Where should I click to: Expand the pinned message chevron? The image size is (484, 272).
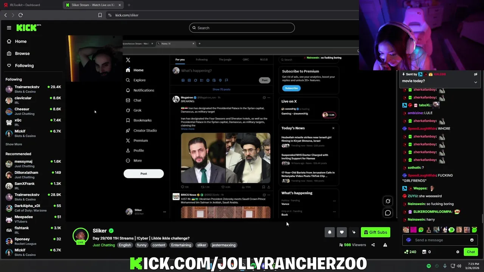(x=476, y=82)
